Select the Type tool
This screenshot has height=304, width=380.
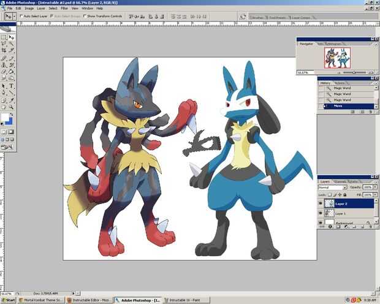point(11,86)
